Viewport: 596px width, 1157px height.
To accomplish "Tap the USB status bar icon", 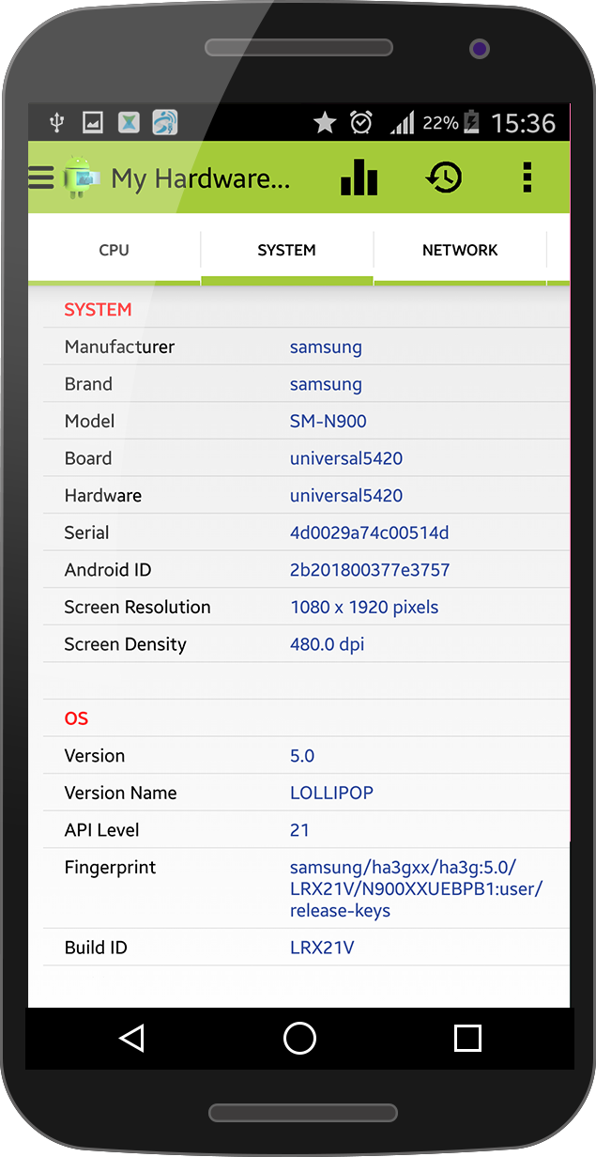I will pos(58,122).
